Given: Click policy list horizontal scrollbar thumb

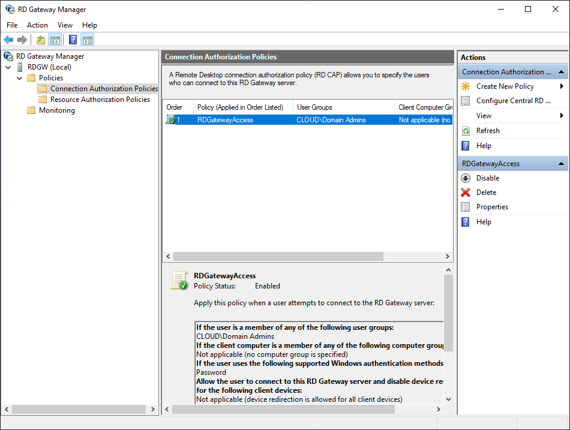Looking at the screenshot, I should 278,256.
